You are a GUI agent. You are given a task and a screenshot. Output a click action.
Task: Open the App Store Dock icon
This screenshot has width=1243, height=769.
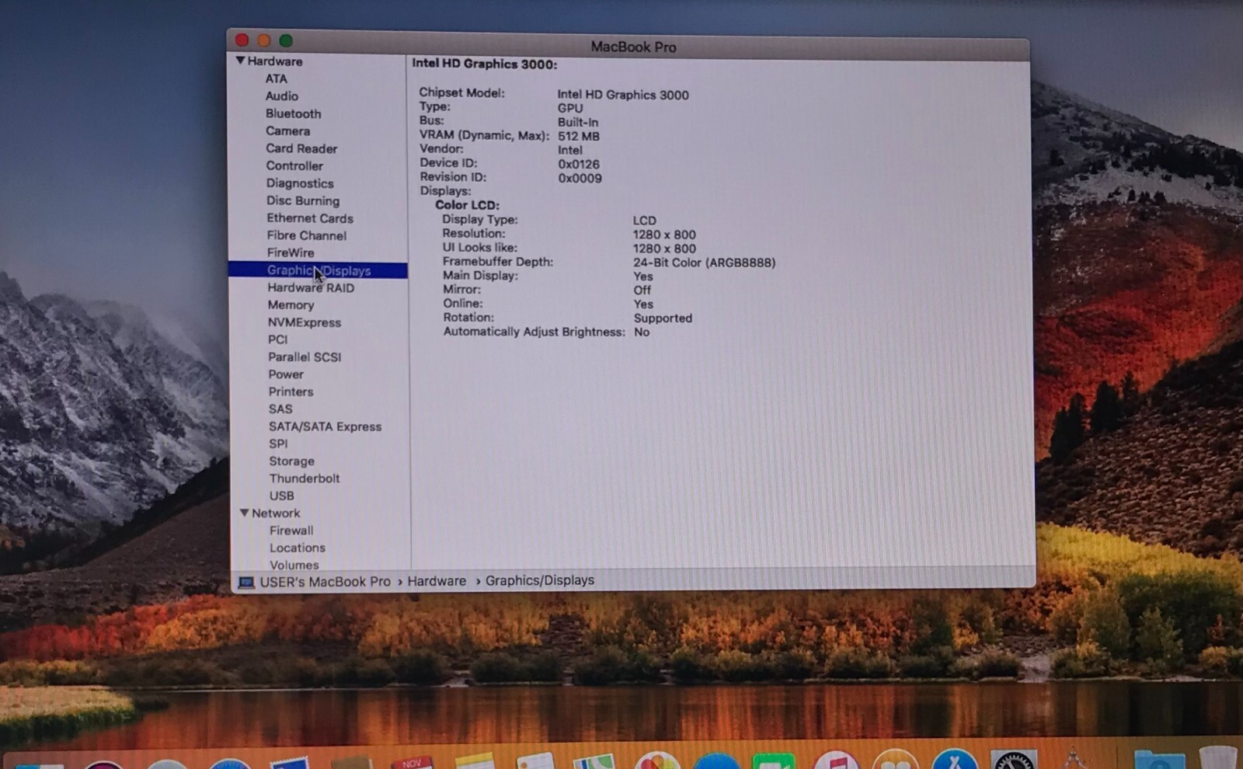[x=955, y=759]
